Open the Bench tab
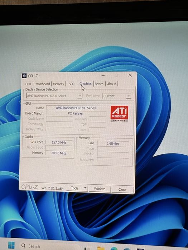 point(99,84)
